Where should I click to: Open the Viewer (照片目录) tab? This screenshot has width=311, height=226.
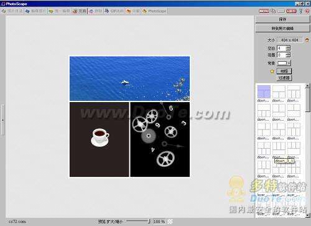pyautogui.click(x=12, y=11)
